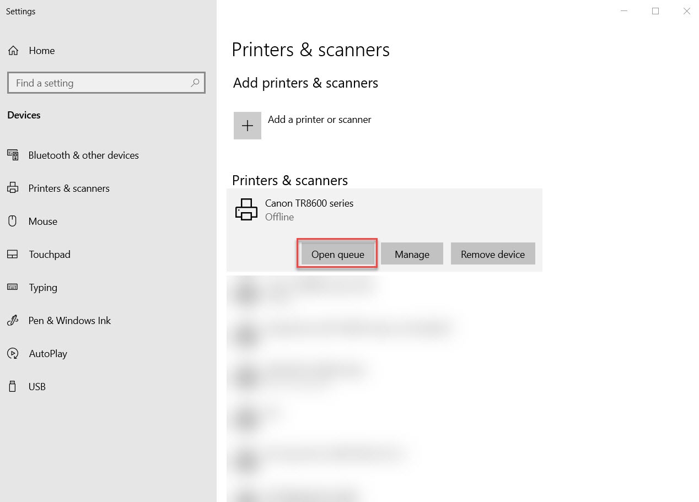This screenshot has height=502, width=699.
Task: Open Typing settings via keyboard icon
Action: tap(12, 287)
